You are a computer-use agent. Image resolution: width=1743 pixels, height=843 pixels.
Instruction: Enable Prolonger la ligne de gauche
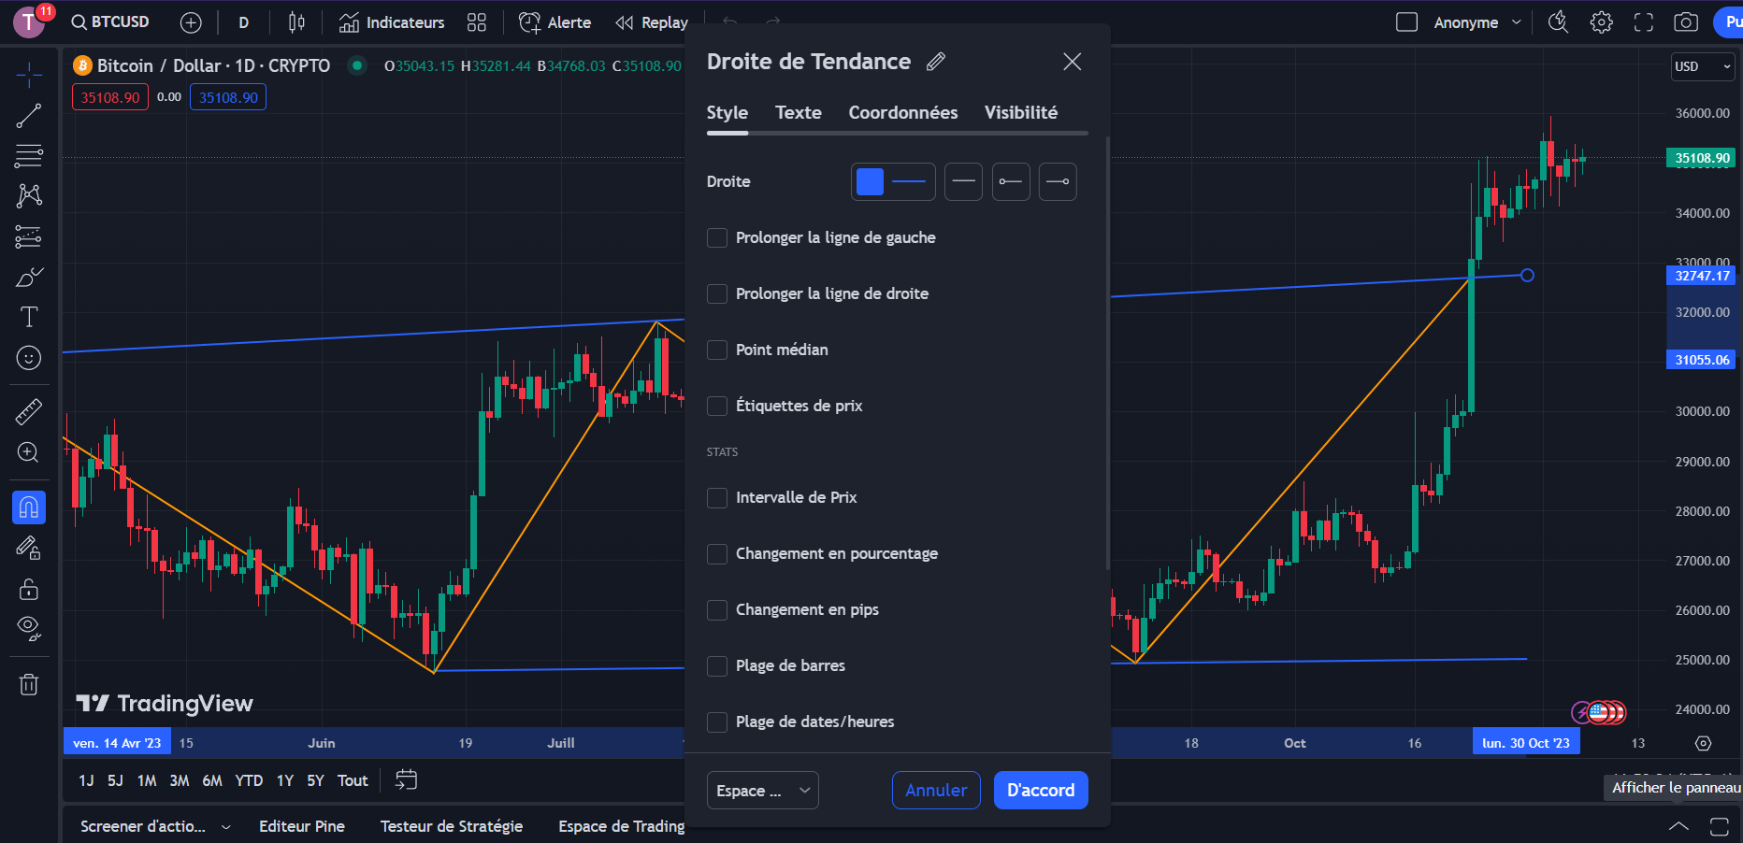[x=717, y=237]
